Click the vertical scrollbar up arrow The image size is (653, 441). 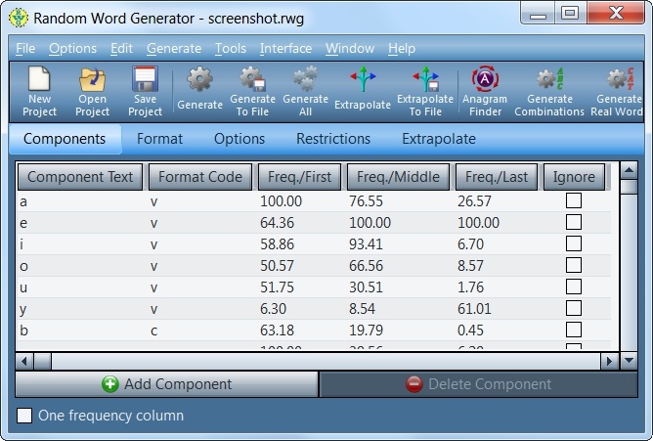point(629,170)
